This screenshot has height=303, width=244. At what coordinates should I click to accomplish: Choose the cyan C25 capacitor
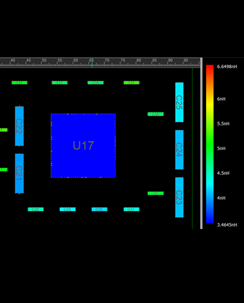(179, 102)
